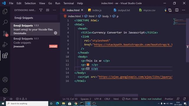Open the bootstrapcdn stylesheet link
Viewport: 189px width, 106px height.
click(x=133, y=45)
